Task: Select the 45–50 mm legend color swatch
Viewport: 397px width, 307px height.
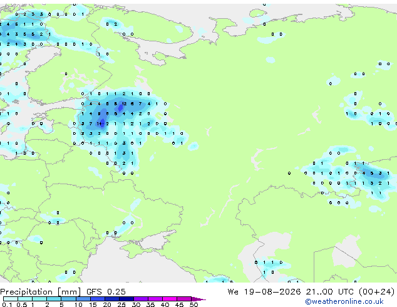Action: click(184, 299)
